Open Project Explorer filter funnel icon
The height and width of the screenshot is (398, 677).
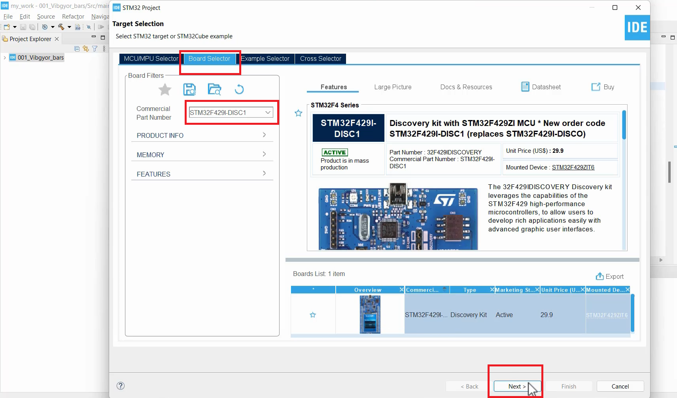pos(95,49)
